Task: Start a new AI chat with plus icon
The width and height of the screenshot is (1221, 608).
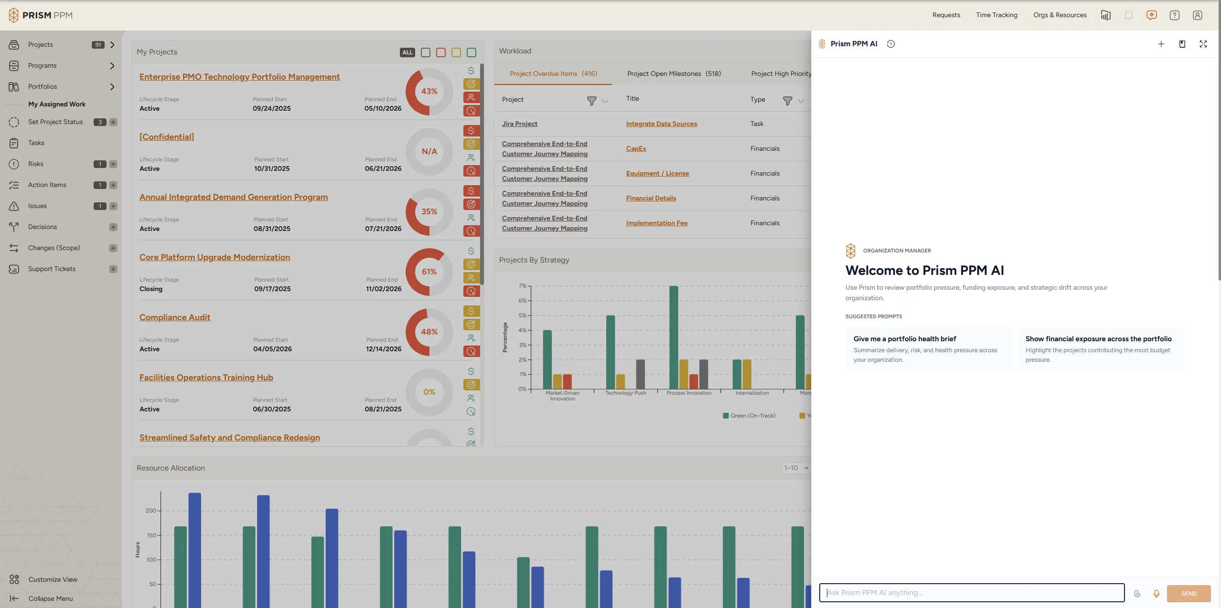Action: [1161, 44]
